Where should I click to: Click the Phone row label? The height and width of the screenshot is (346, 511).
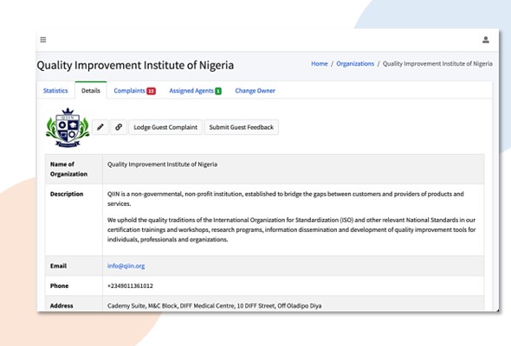pyautogui.click(x=59, y=285)
